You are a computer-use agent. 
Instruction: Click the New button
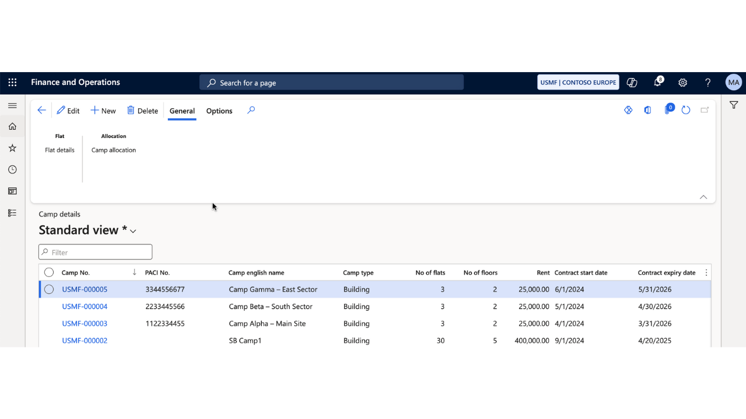coord(103,111)
